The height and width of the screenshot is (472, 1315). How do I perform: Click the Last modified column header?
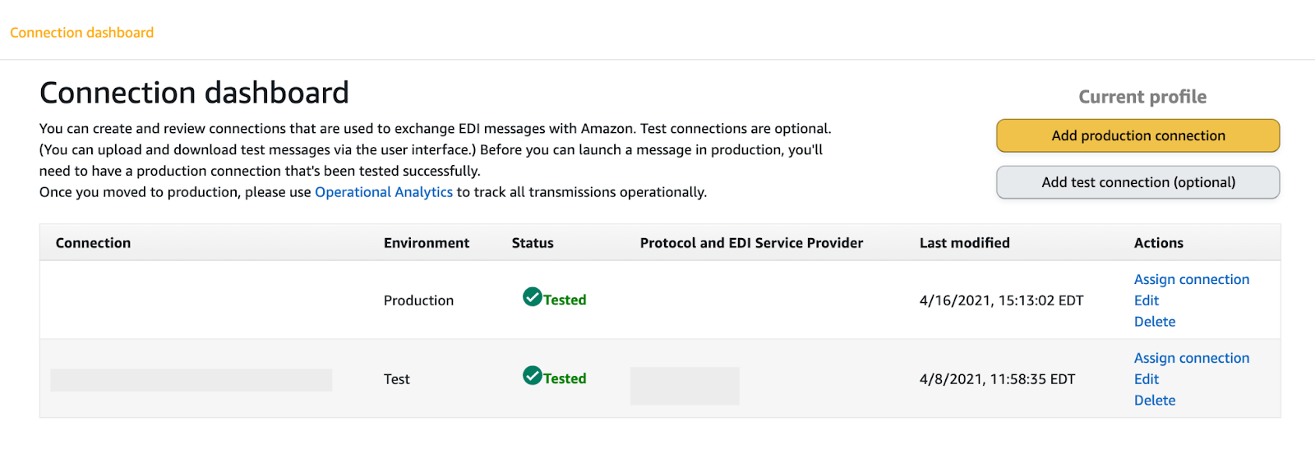pos(964,243)
